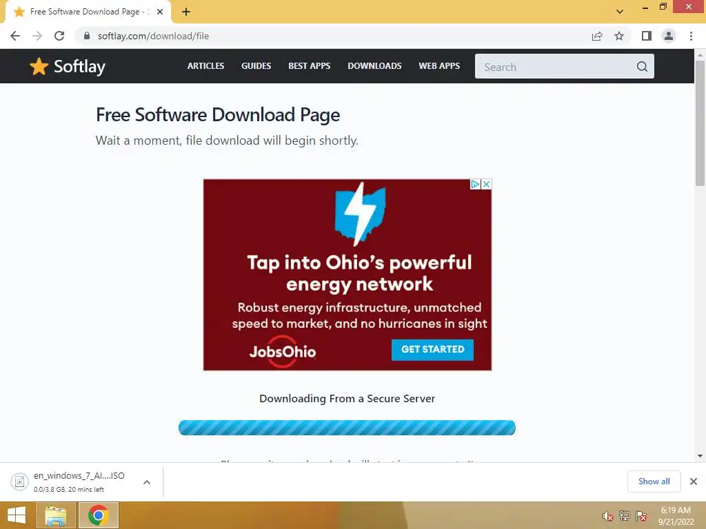
Task: Click the Ohio energy network ad headline
Action: coord(359,273)
